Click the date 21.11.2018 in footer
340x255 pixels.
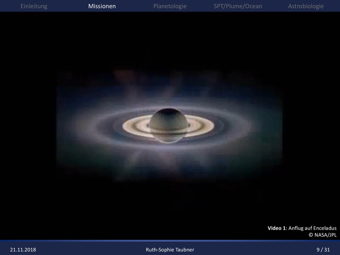pyautogui.click(x=23, y=250)
